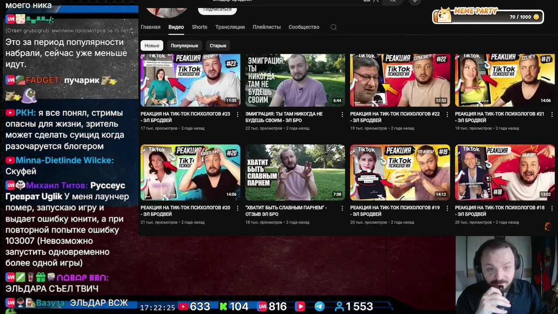The width and height of the screenshot is (558, 314).
Task: Click the 22 тыс. просмотров view count
Action: (264, 129)
